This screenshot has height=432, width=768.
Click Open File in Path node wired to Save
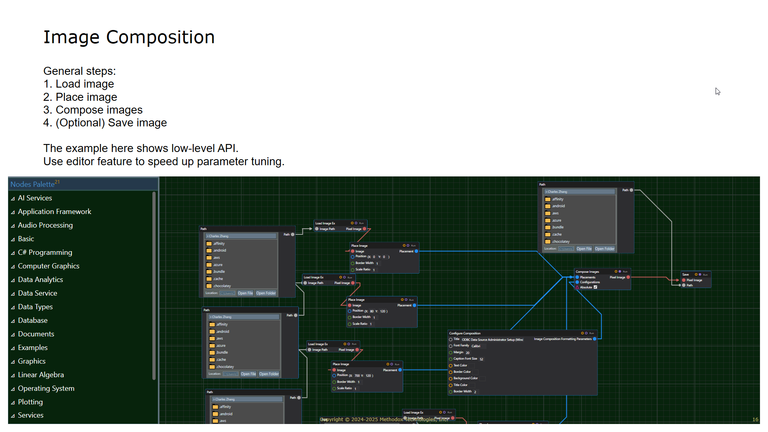point(584,249)
